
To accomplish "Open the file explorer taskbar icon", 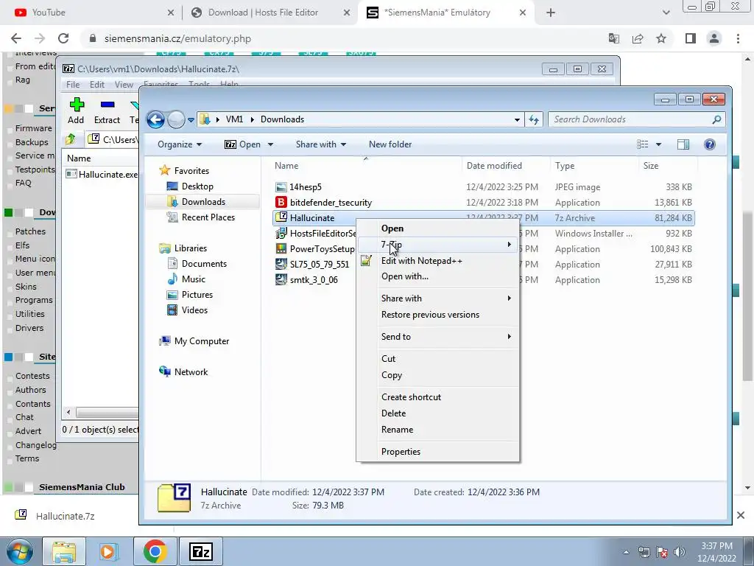I will click(64, 551).
